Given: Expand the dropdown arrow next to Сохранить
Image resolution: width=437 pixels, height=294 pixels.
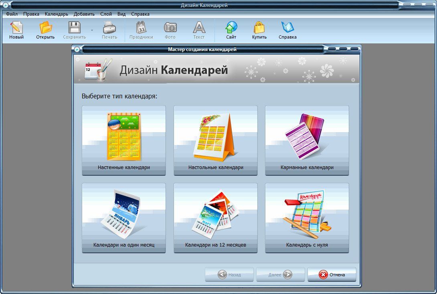Looking at the screenshot, I should 92,30.
